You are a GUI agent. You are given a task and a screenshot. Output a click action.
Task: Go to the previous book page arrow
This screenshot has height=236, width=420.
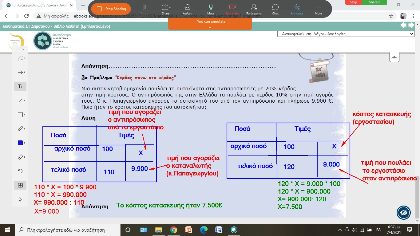(x=403, y=26)
